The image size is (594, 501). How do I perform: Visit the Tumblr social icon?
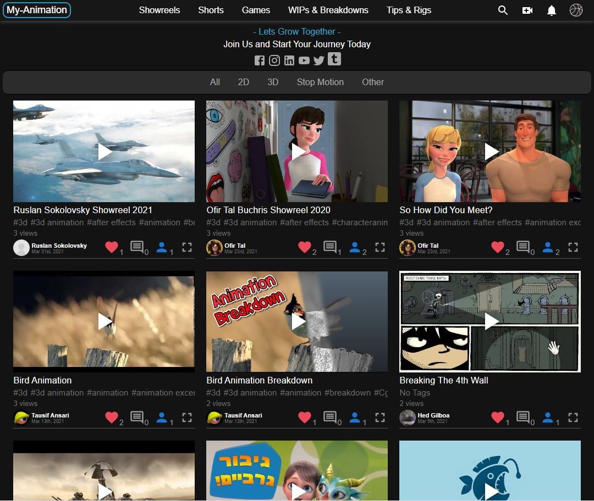click(334, 59)
